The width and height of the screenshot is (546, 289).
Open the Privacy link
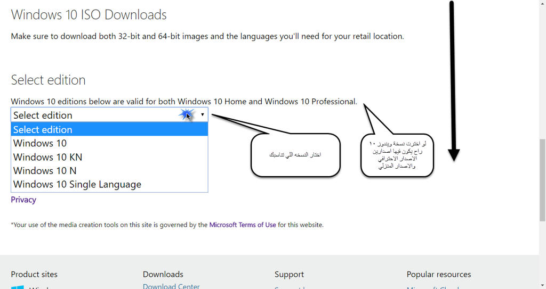pos(23,200)
